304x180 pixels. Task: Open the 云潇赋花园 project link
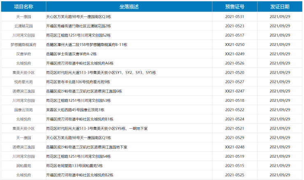pyautogui.click(x=23, y=26)
